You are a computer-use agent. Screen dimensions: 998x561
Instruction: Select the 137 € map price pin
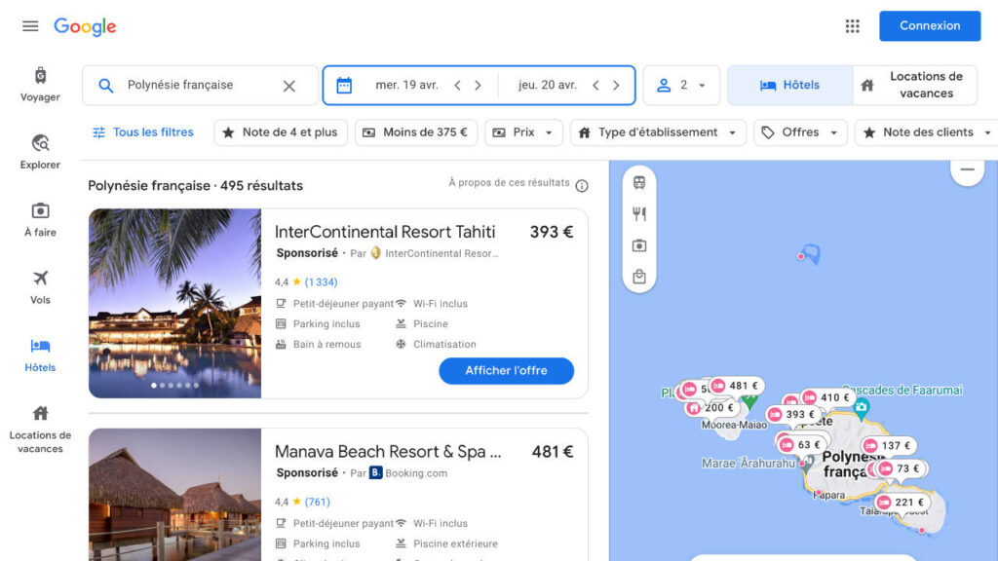coord(889,446)
